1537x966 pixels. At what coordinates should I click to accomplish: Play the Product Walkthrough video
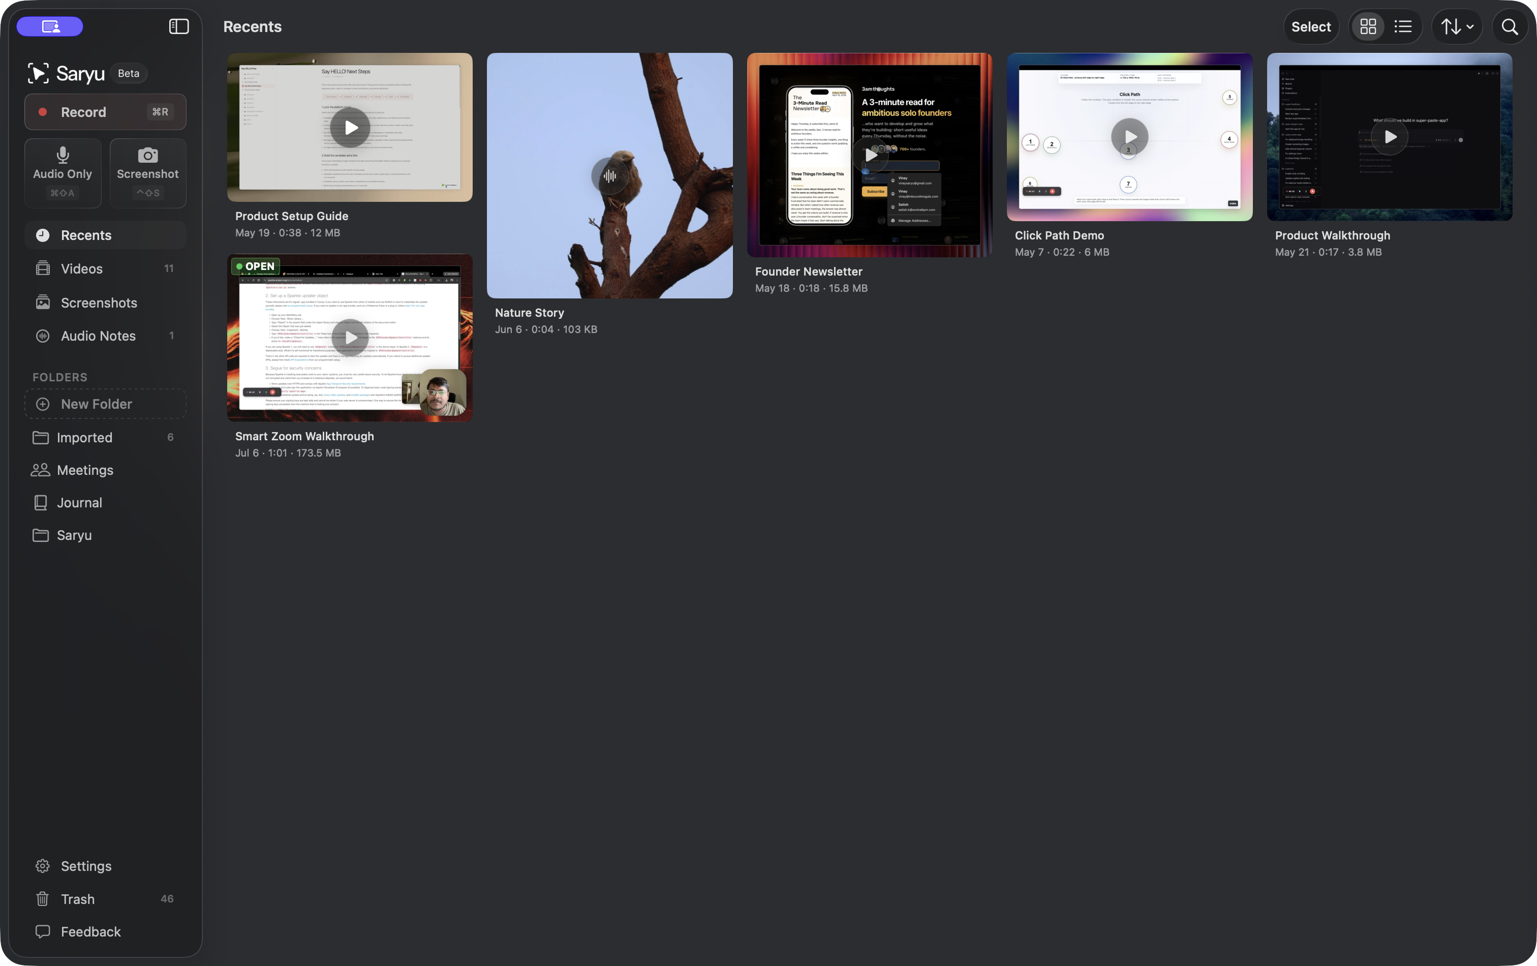(x=1389, y=136)
